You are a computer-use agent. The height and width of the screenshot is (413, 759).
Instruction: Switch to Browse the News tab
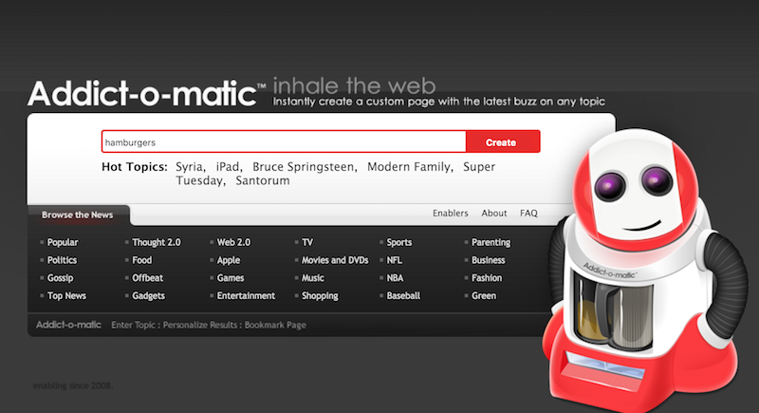click(78, 215)
